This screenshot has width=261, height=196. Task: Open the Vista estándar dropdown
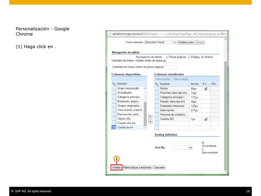(x=175, y=42)
